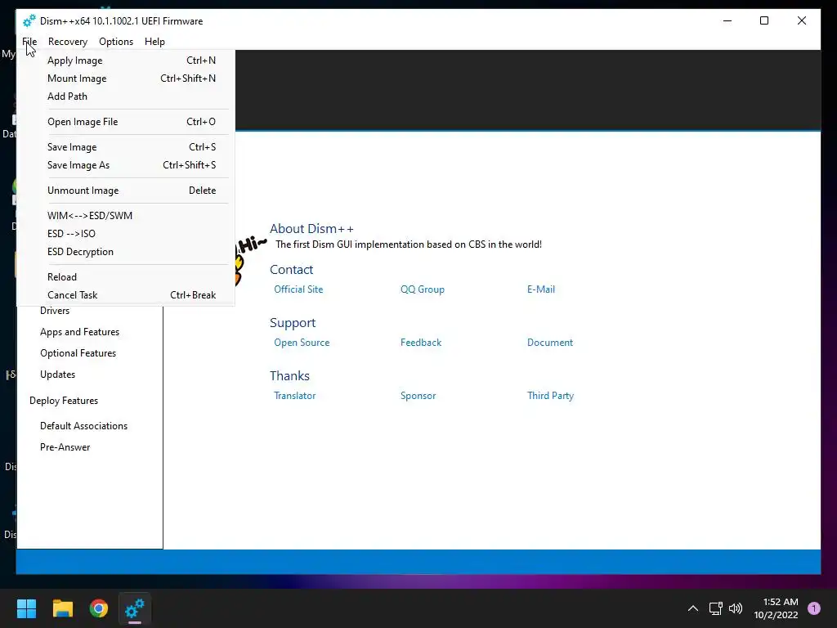Screen dimensions: 837x628
Task: Click the Dism++ gear icon in title bar
Action: [29, 20]
